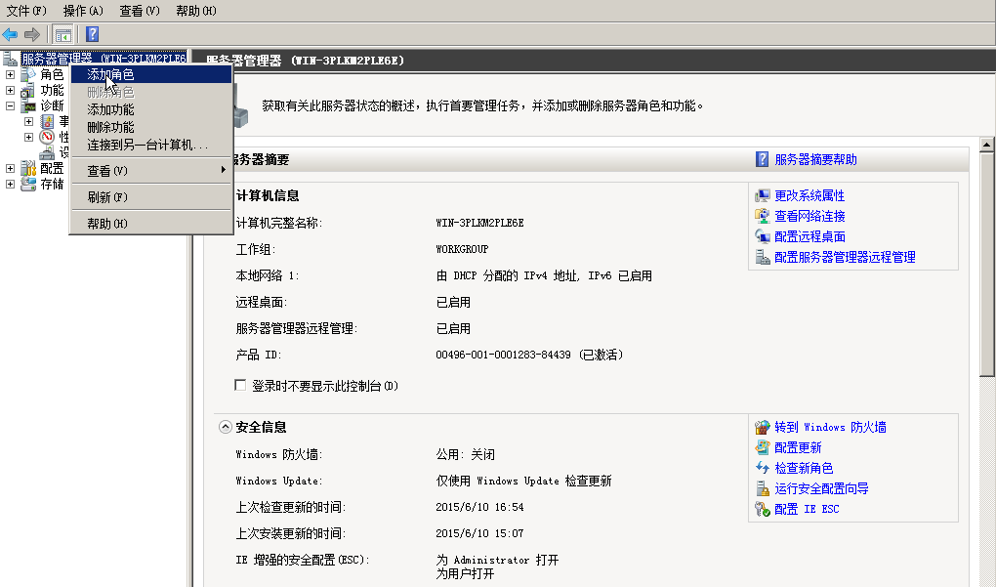
Task: Click the 配置 (Configuration) tree node icon
Action: pos(28,168)
